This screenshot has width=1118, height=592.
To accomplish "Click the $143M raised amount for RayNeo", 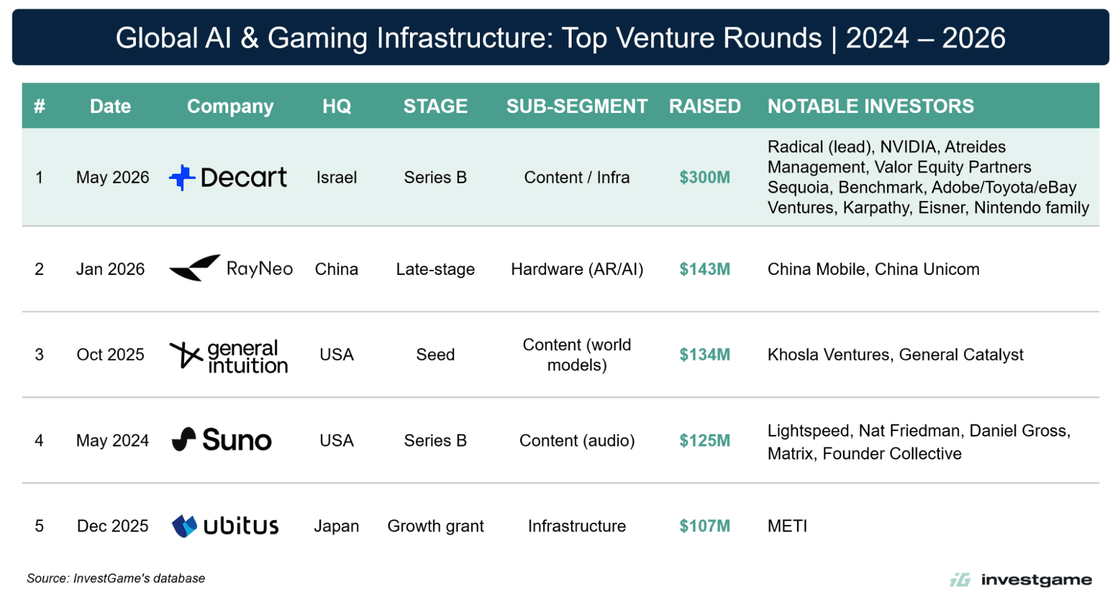I will click(x=705, y=269).
